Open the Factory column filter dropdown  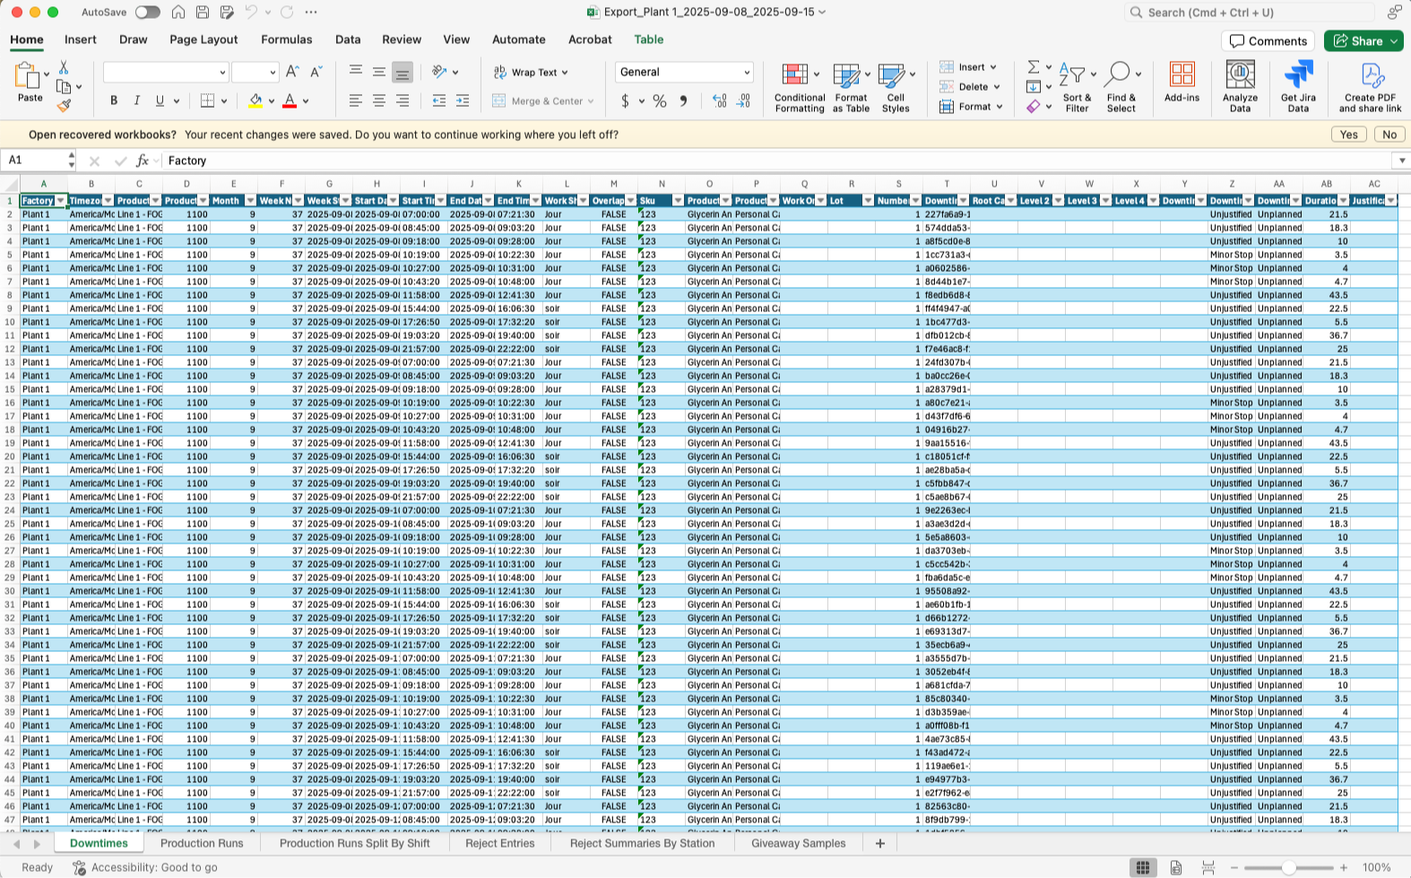60,201
